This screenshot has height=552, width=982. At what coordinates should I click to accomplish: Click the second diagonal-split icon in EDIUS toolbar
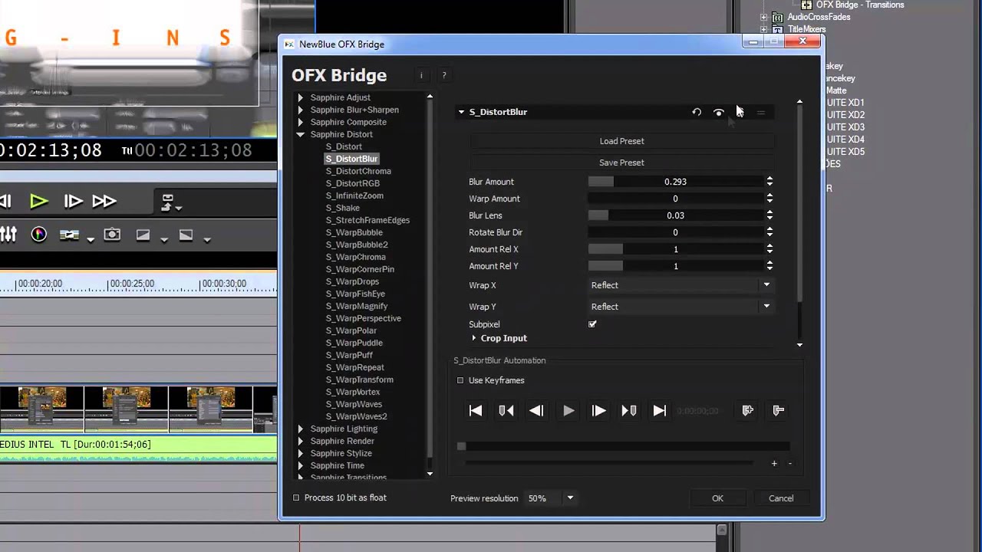point(186,235)
